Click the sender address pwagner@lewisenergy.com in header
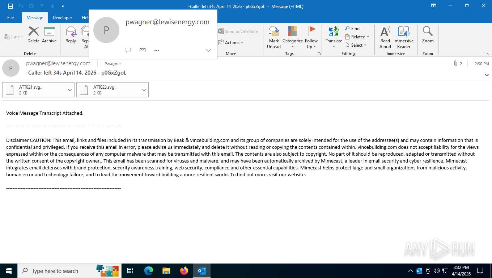The width and height of the screenshot is (492, 278). [x=58, y=63]
